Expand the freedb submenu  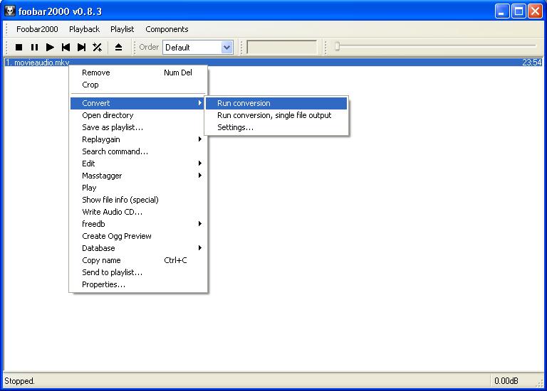pyautogui.click(x=138, y=224)
